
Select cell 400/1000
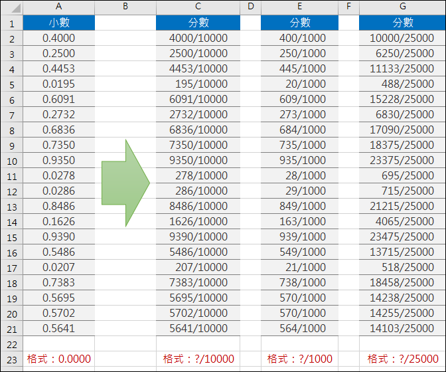pyautogui.click(x=299, y=38)
